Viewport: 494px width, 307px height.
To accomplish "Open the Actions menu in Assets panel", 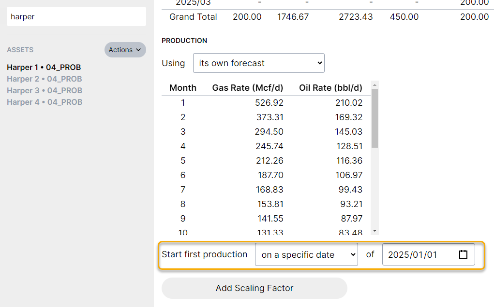I will (125, 50).
